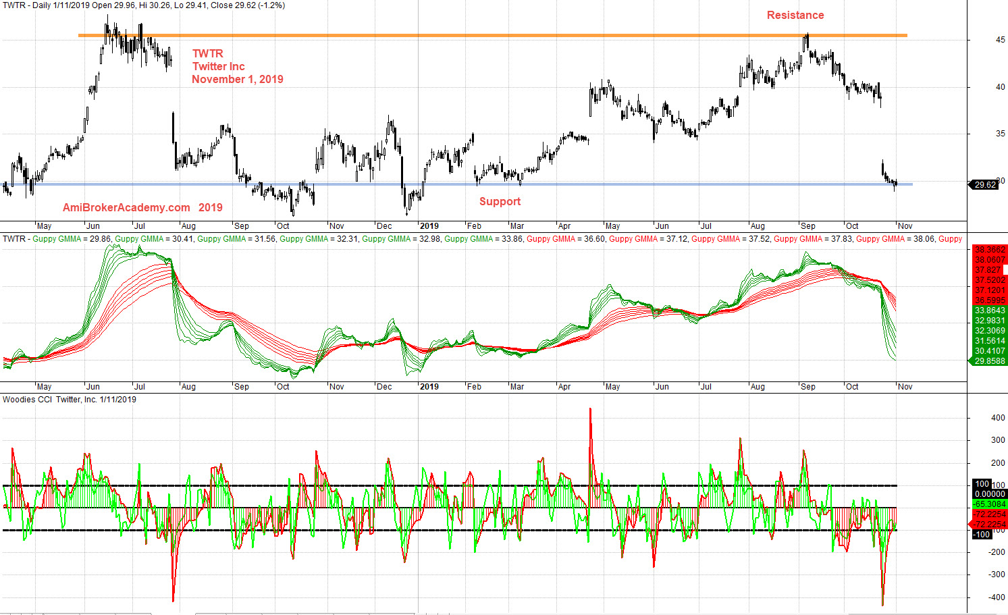Click the blue support line
This screenshot has width=1008, height=615.
458,184
